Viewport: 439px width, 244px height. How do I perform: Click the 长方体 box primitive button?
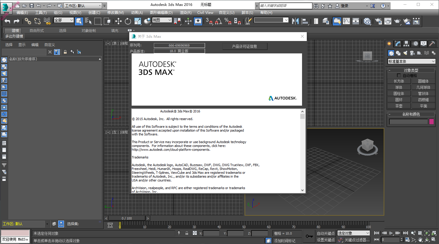[399, 81]
